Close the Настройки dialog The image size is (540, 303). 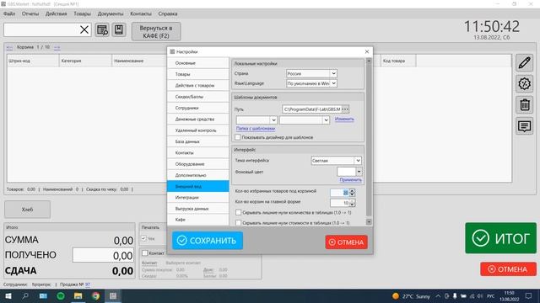click(367, 51)
